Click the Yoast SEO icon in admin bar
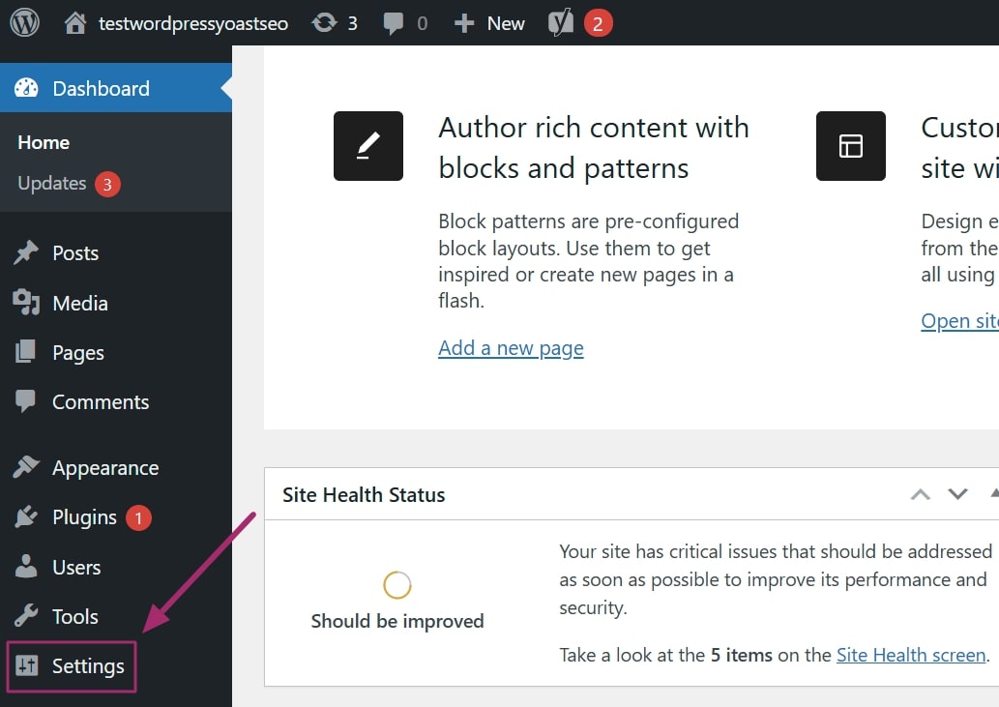The width and height of the screenshot is (999, 707). 561,23
